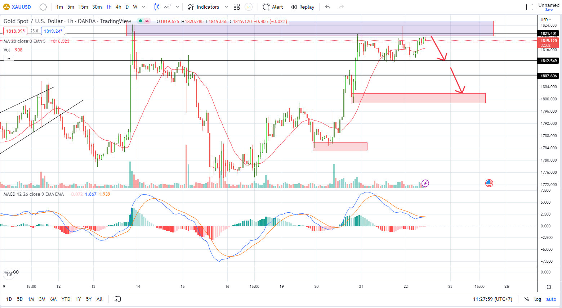
Task: Expand the timeframe interval dropdown
Action: click(x=144, y=7)
